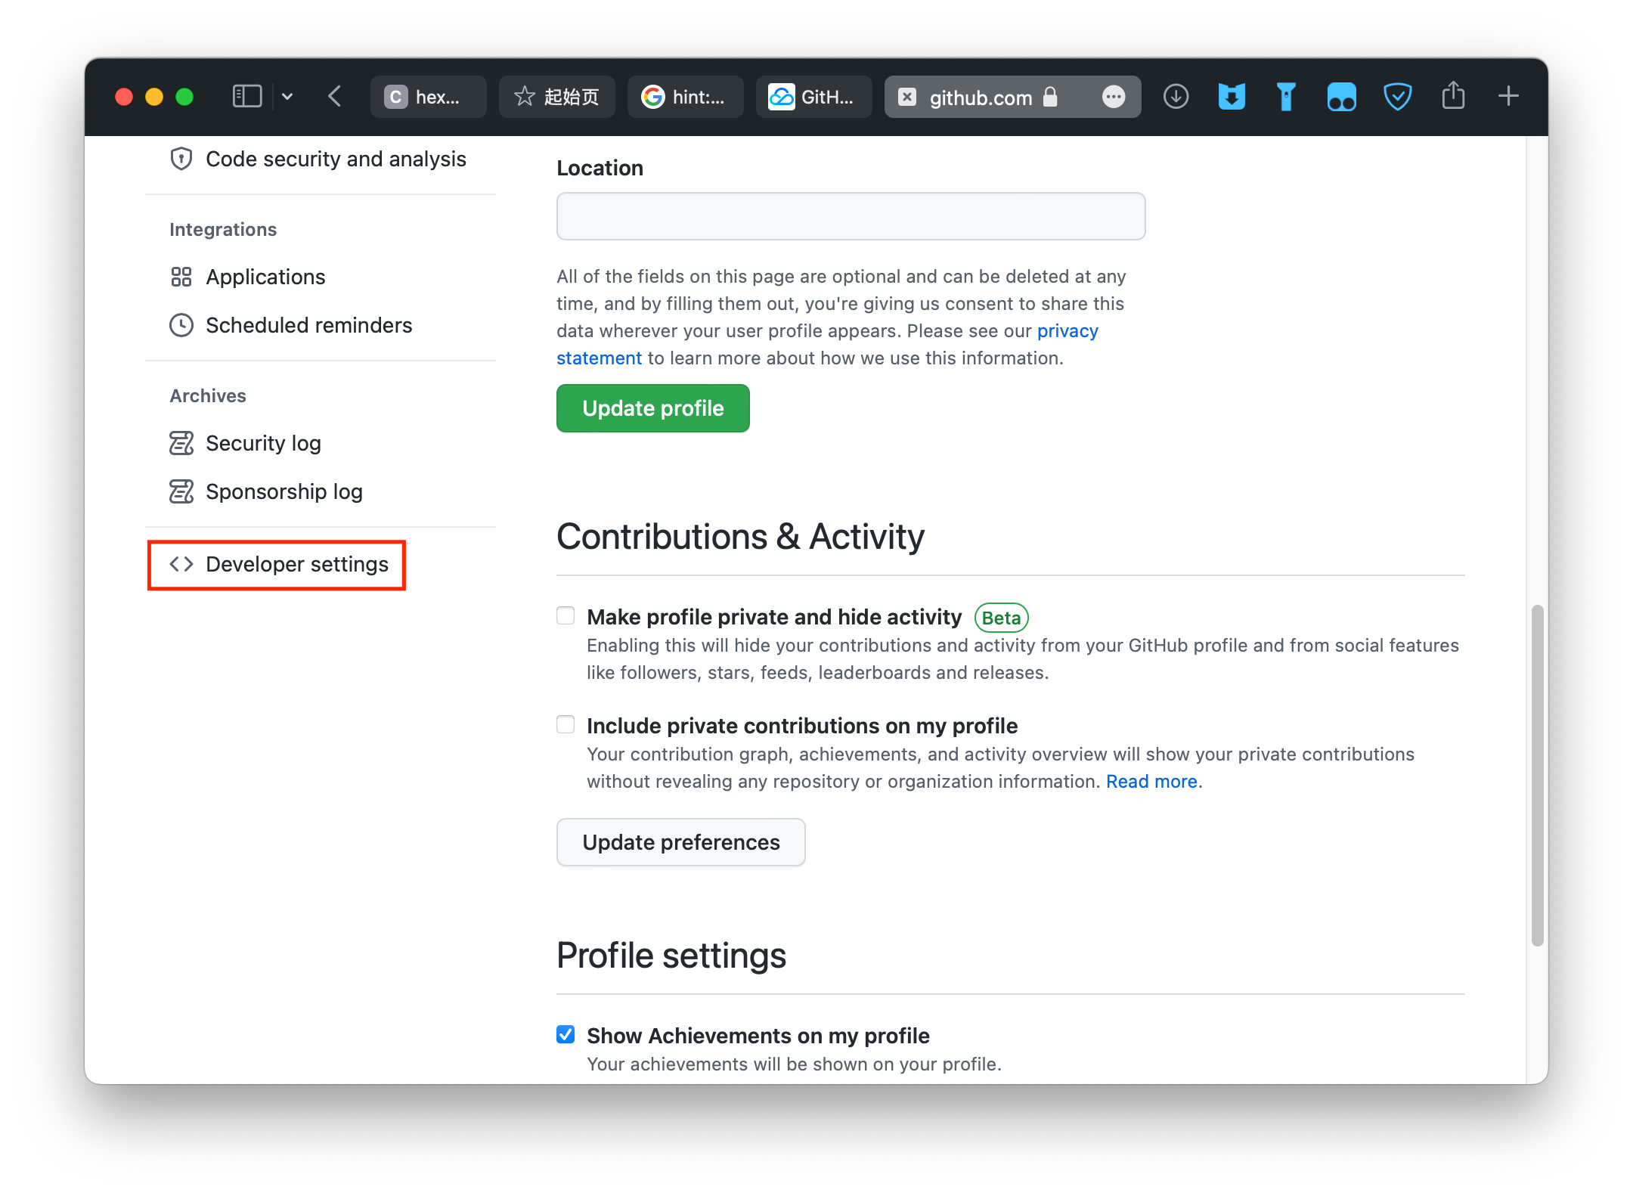The height and width of the screenshot is (1196, 1633).
Task: Click the blue shield extension icon
Action: tap(1397, 97)
